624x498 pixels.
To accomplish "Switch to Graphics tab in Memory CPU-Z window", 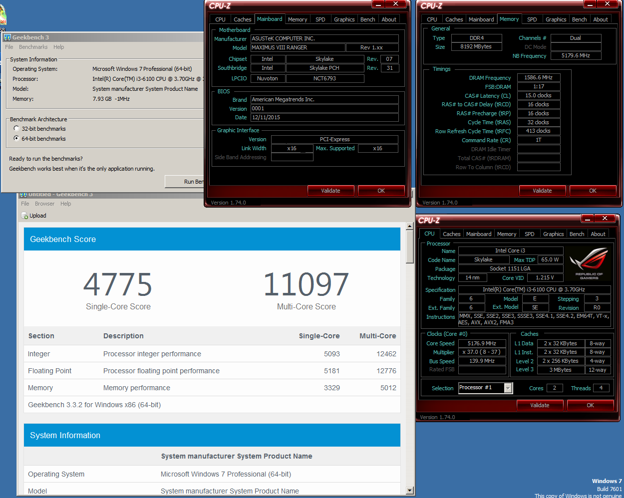I will (556, 19).
